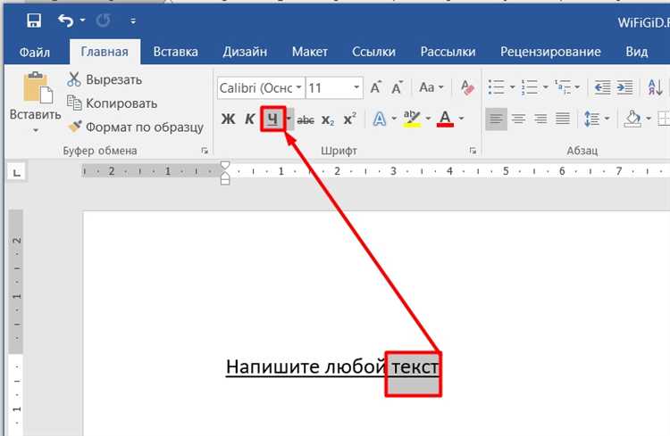
Task: Toggle underline with the Ч button
Action: [x=272, y=119]
